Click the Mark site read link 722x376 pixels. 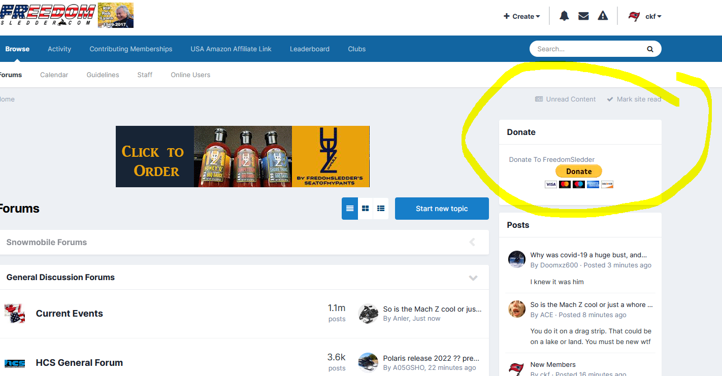point(634,99)
